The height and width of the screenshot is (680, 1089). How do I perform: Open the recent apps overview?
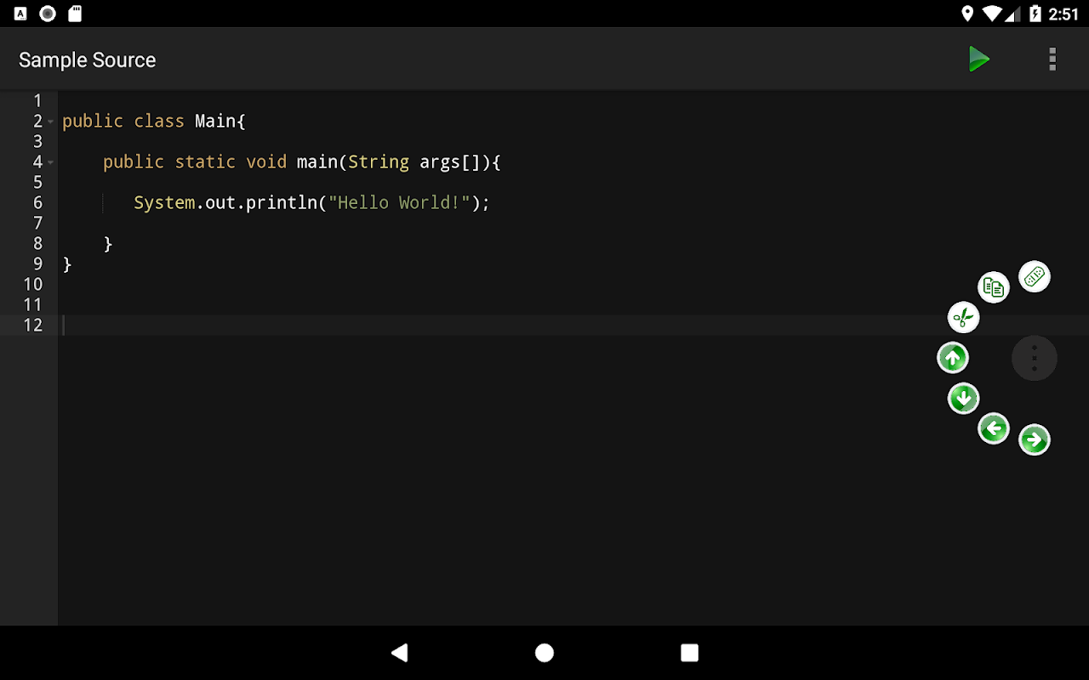[x=689, y=653]
